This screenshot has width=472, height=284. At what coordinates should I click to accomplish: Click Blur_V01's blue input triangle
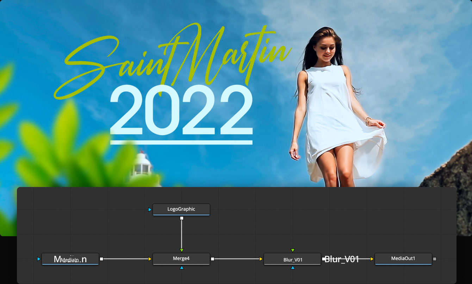click(293, 267)
